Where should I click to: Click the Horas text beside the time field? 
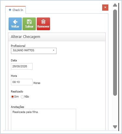(37, 83)
